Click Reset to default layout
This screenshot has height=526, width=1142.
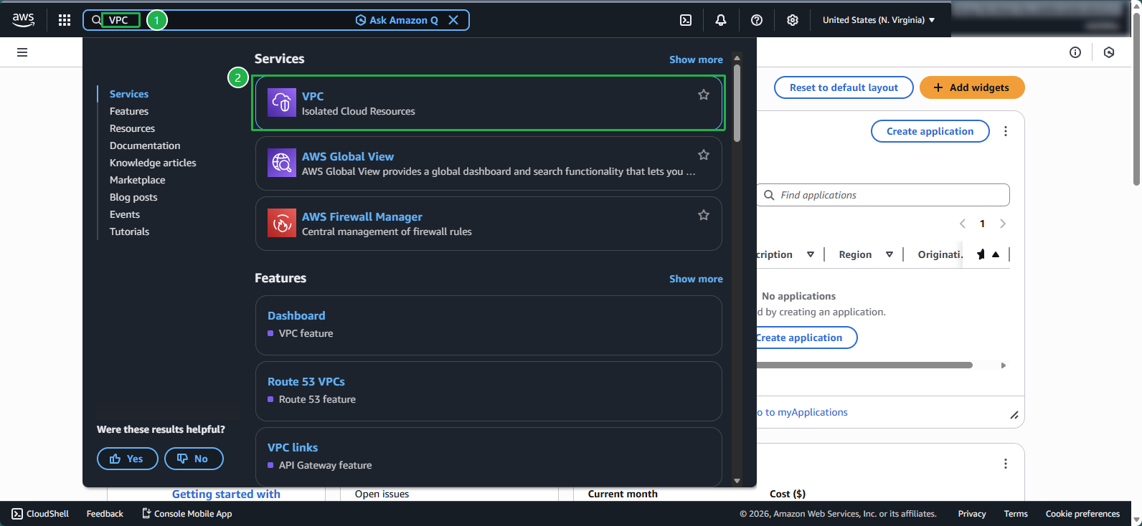pyautogui.click(x=844, y=87)
